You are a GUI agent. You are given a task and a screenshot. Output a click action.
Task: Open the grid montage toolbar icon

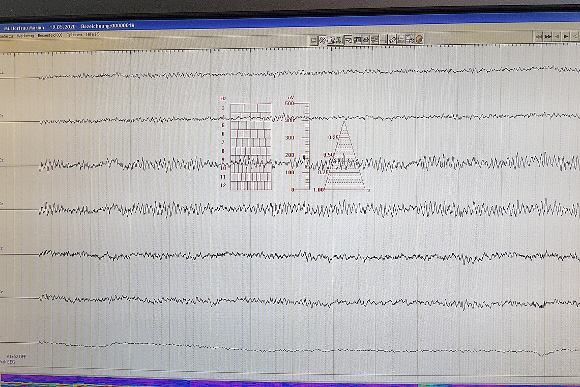tap(331, 40)
